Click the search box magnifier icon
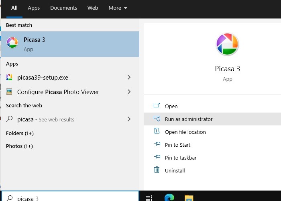 10,198
